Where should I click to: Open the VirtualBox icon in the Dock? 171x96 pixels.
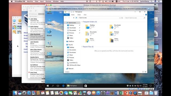131,93
